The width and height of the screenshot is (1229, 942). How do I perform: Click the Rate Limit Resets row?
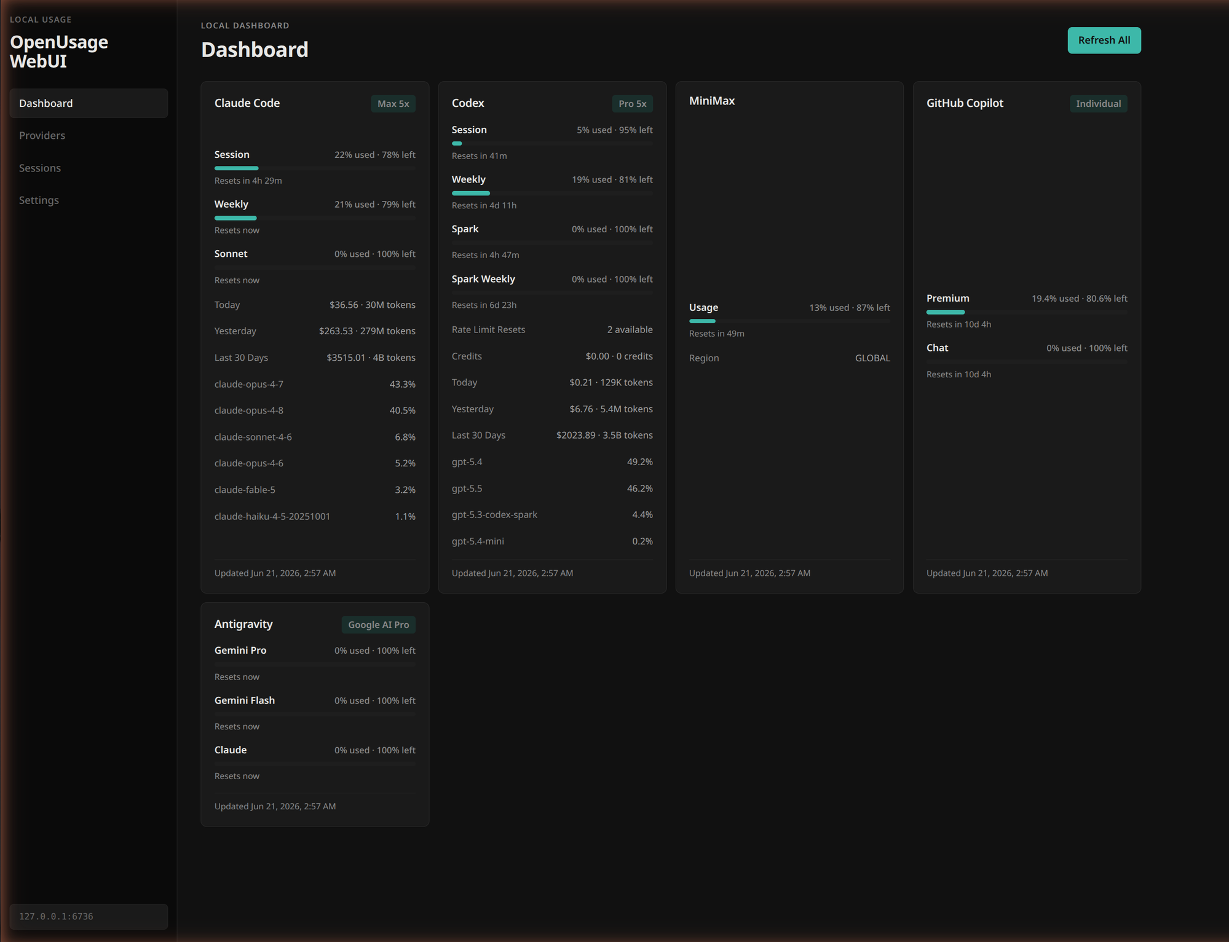click(x=552, y=330)
